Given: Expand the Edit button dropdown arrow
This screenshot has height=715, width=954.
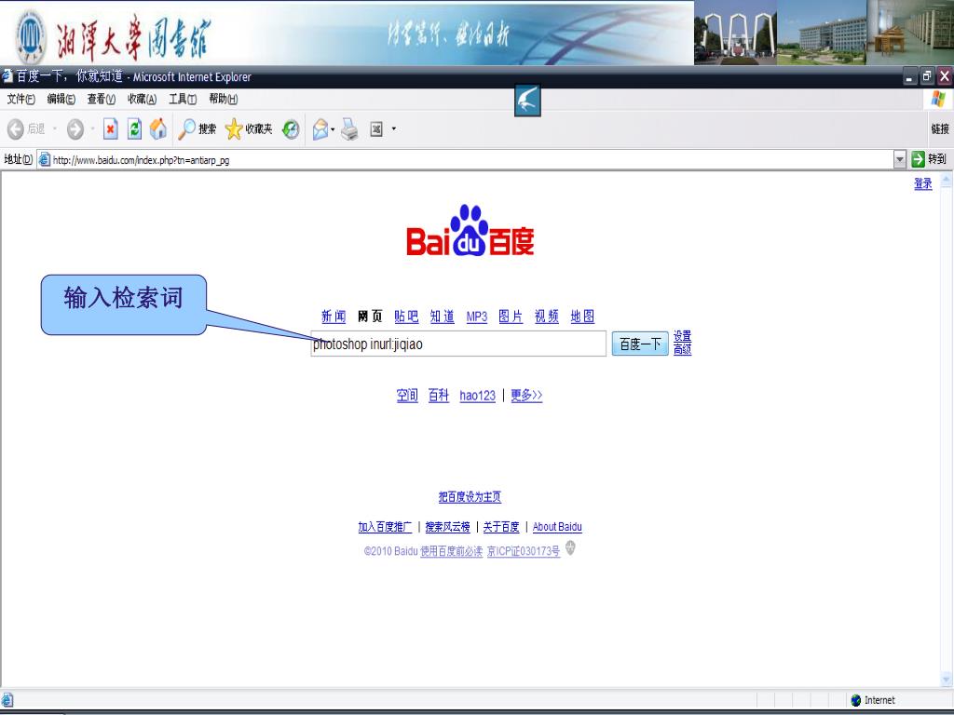Looking at the screenshot, I should (394, 128).
